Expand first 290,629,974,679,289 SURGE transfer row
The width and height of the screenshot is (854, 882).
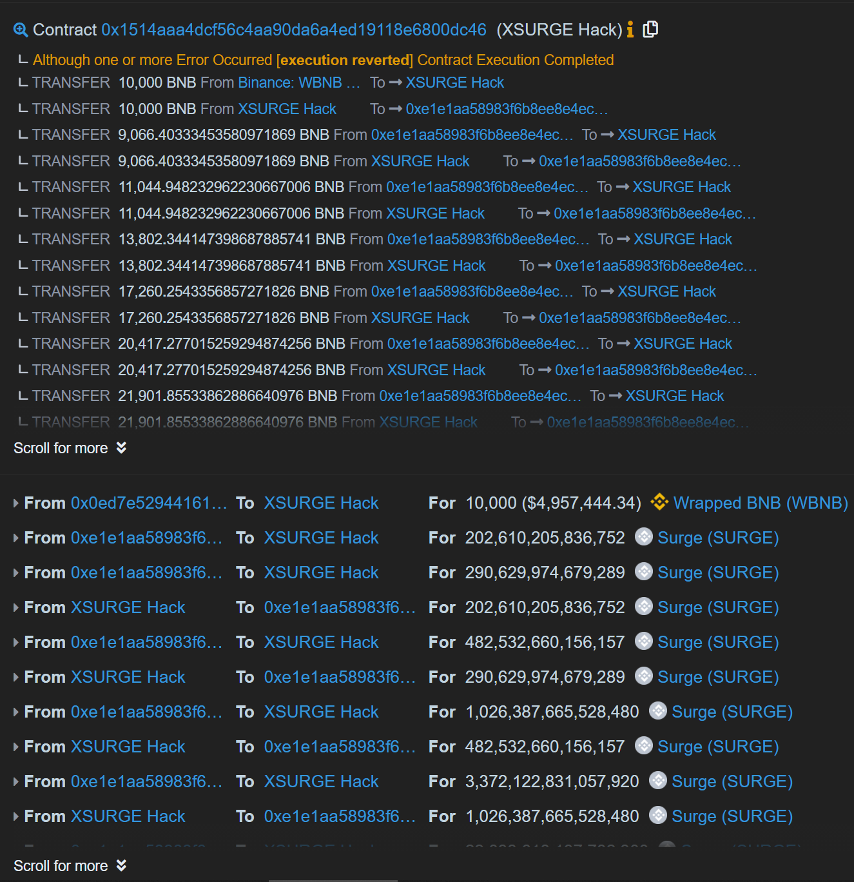[15, 573]
